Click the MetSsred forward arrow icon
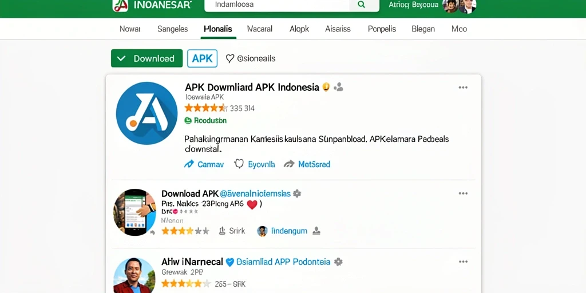 click(289, 164)
